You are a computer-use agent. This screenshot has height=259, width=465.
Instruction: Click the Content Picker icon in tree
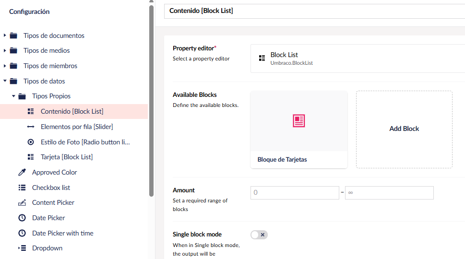(x=22, y=203)
